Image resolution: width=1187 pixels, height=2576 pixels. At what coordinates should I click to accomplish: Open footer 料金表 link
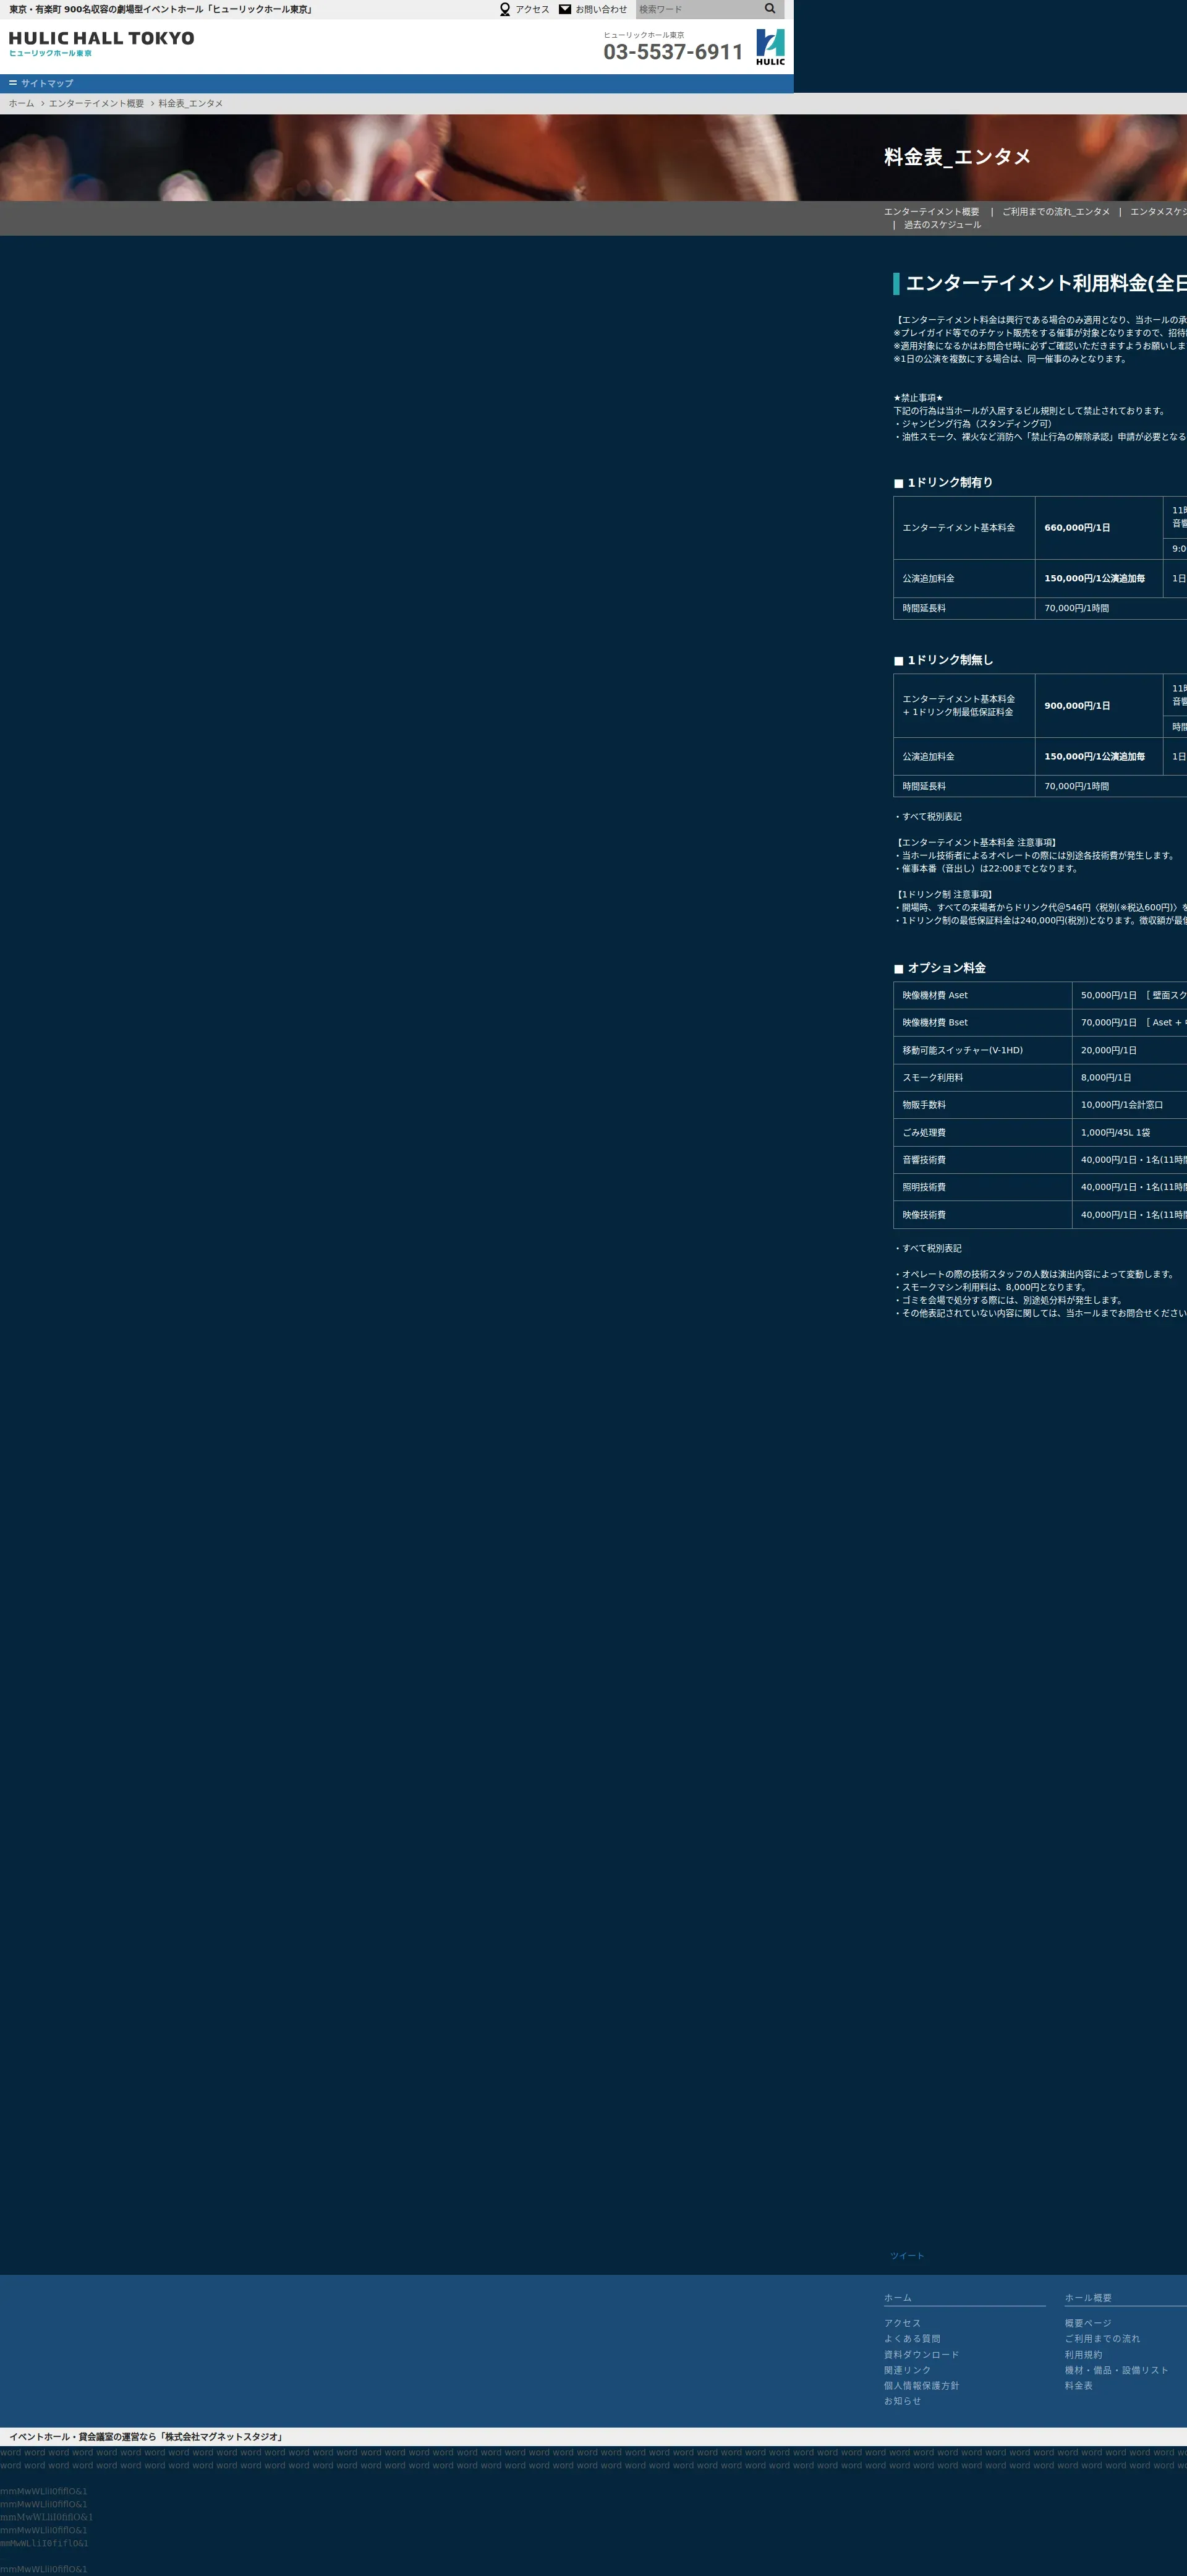click(1079, 2386)
